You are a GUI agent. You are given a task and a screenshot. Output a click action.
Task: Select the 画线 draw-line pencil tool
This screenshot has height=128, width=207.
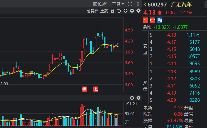[100, 4]
